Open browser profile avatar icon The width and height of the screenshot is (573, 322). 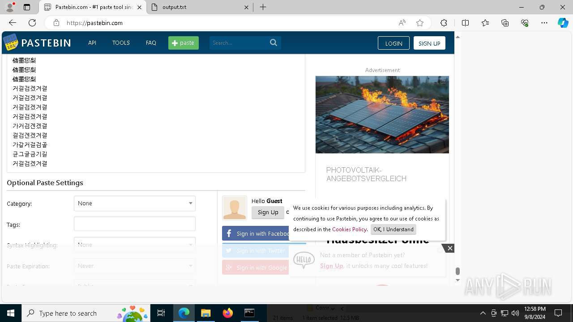pyautogui.click(x=10, y=7)
